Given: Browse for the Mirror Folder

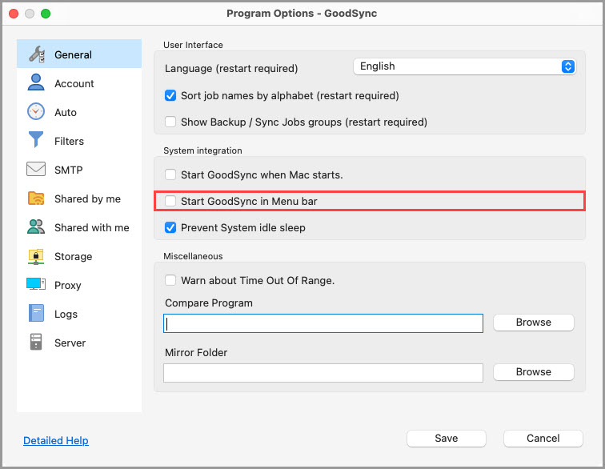Looking at the screenshot, I should click(x=534, y=371).
